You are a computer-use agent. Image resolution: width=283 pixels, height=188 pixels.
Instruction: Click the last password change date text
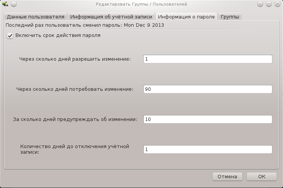[x=144, y=25]
